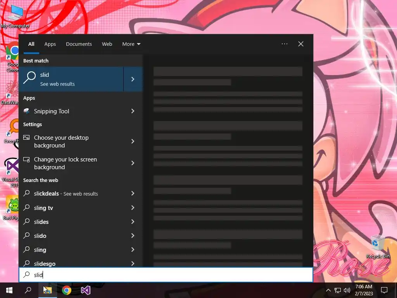
Task: Expand slid best match details arrow
Action: point(133,79)
